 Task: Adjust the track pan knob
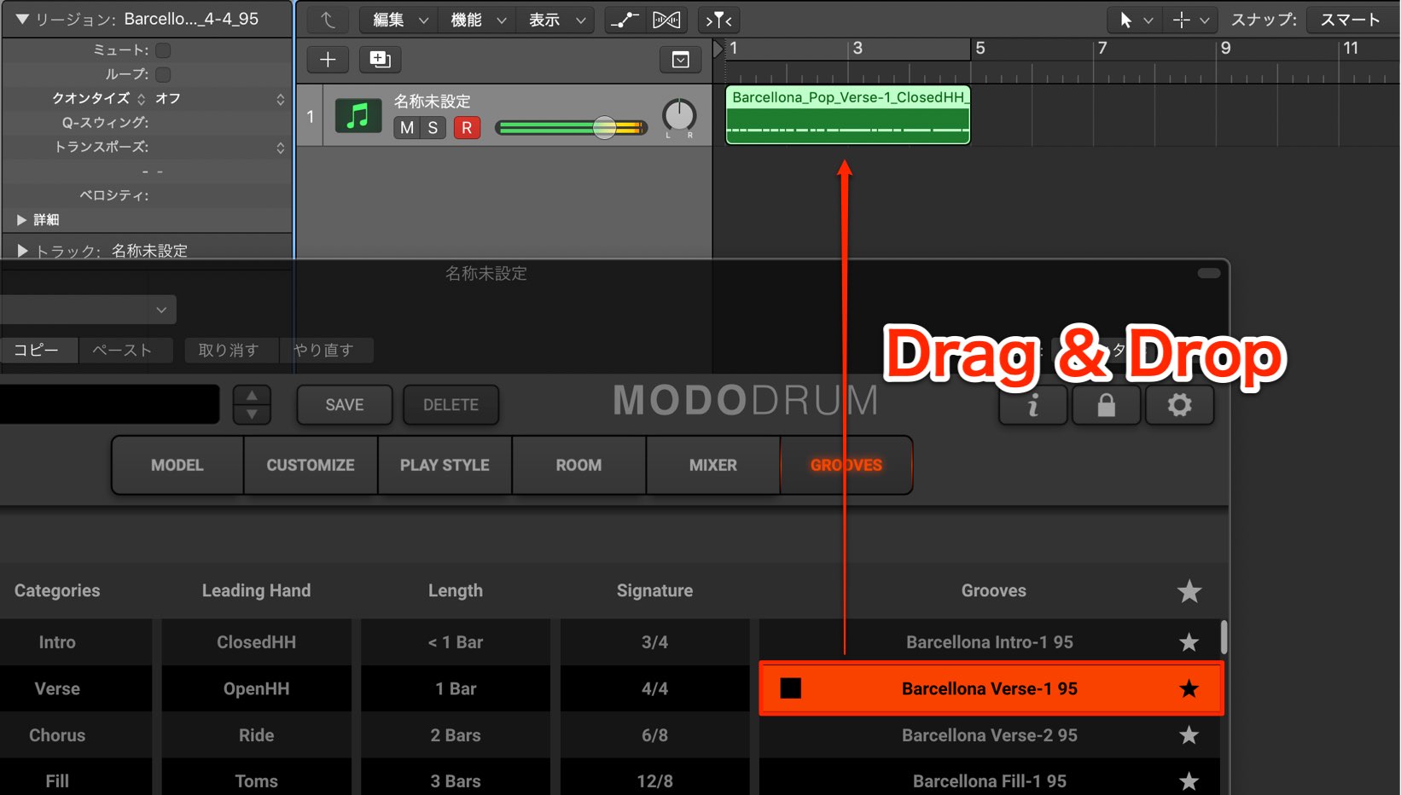pos(679,115)
